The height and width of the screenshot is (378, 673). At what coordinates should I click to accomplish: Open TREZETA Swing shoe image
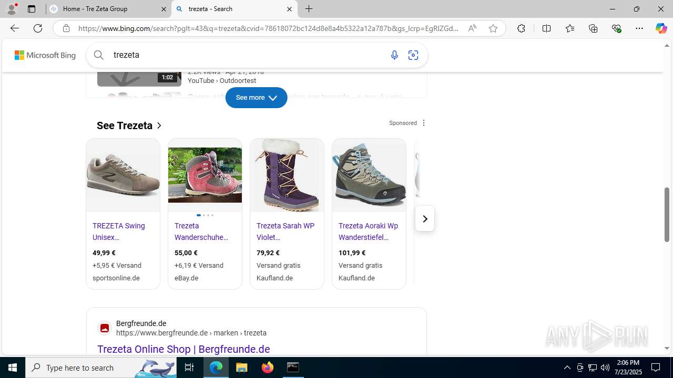click(123, 175)
